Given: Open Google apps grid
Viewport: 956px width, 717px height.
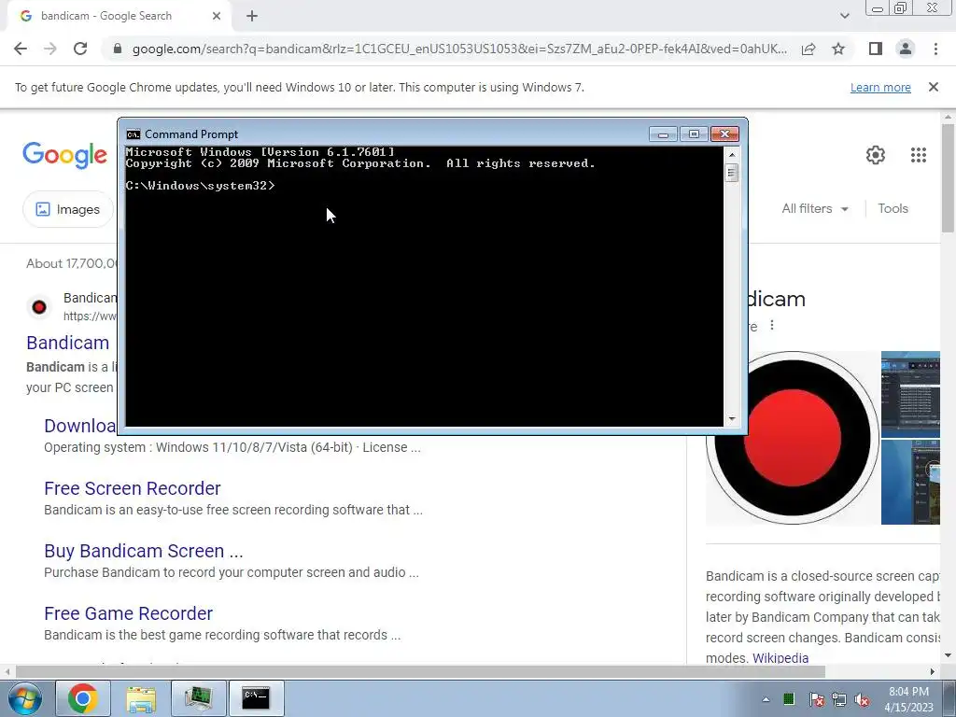Looking at the screenshot, I should [x=919, y=155].
